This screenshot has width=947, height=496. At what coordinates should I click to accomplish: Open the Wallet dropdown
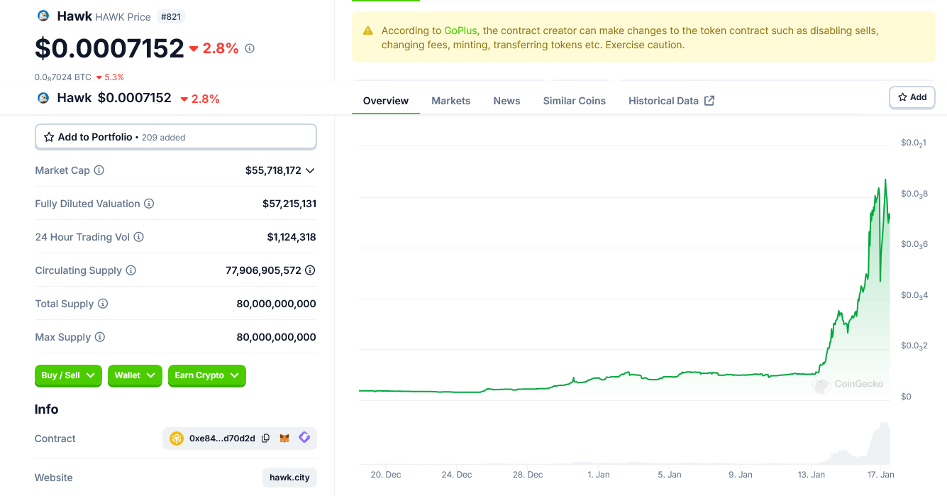pyautogui.click(x=135, y=375)
